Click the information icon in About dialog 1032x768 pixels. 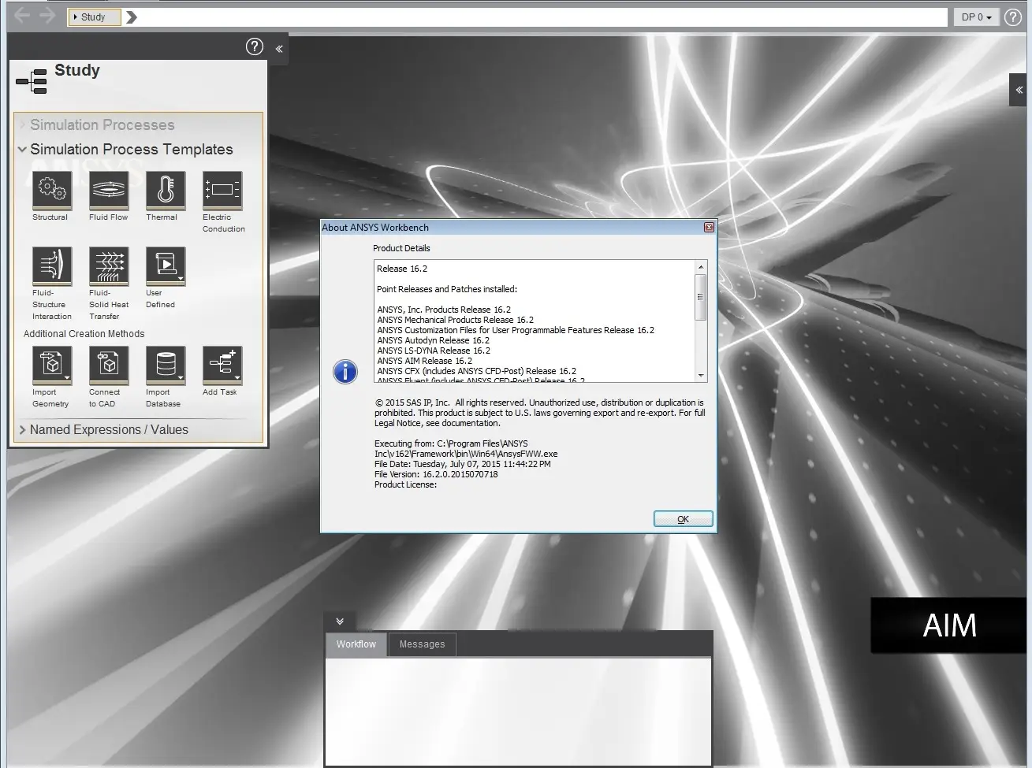click(345, 372)
